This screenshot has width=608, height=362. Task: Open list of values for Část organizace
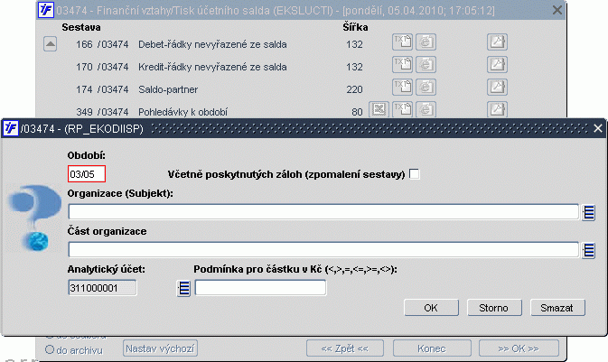[589, 250]
